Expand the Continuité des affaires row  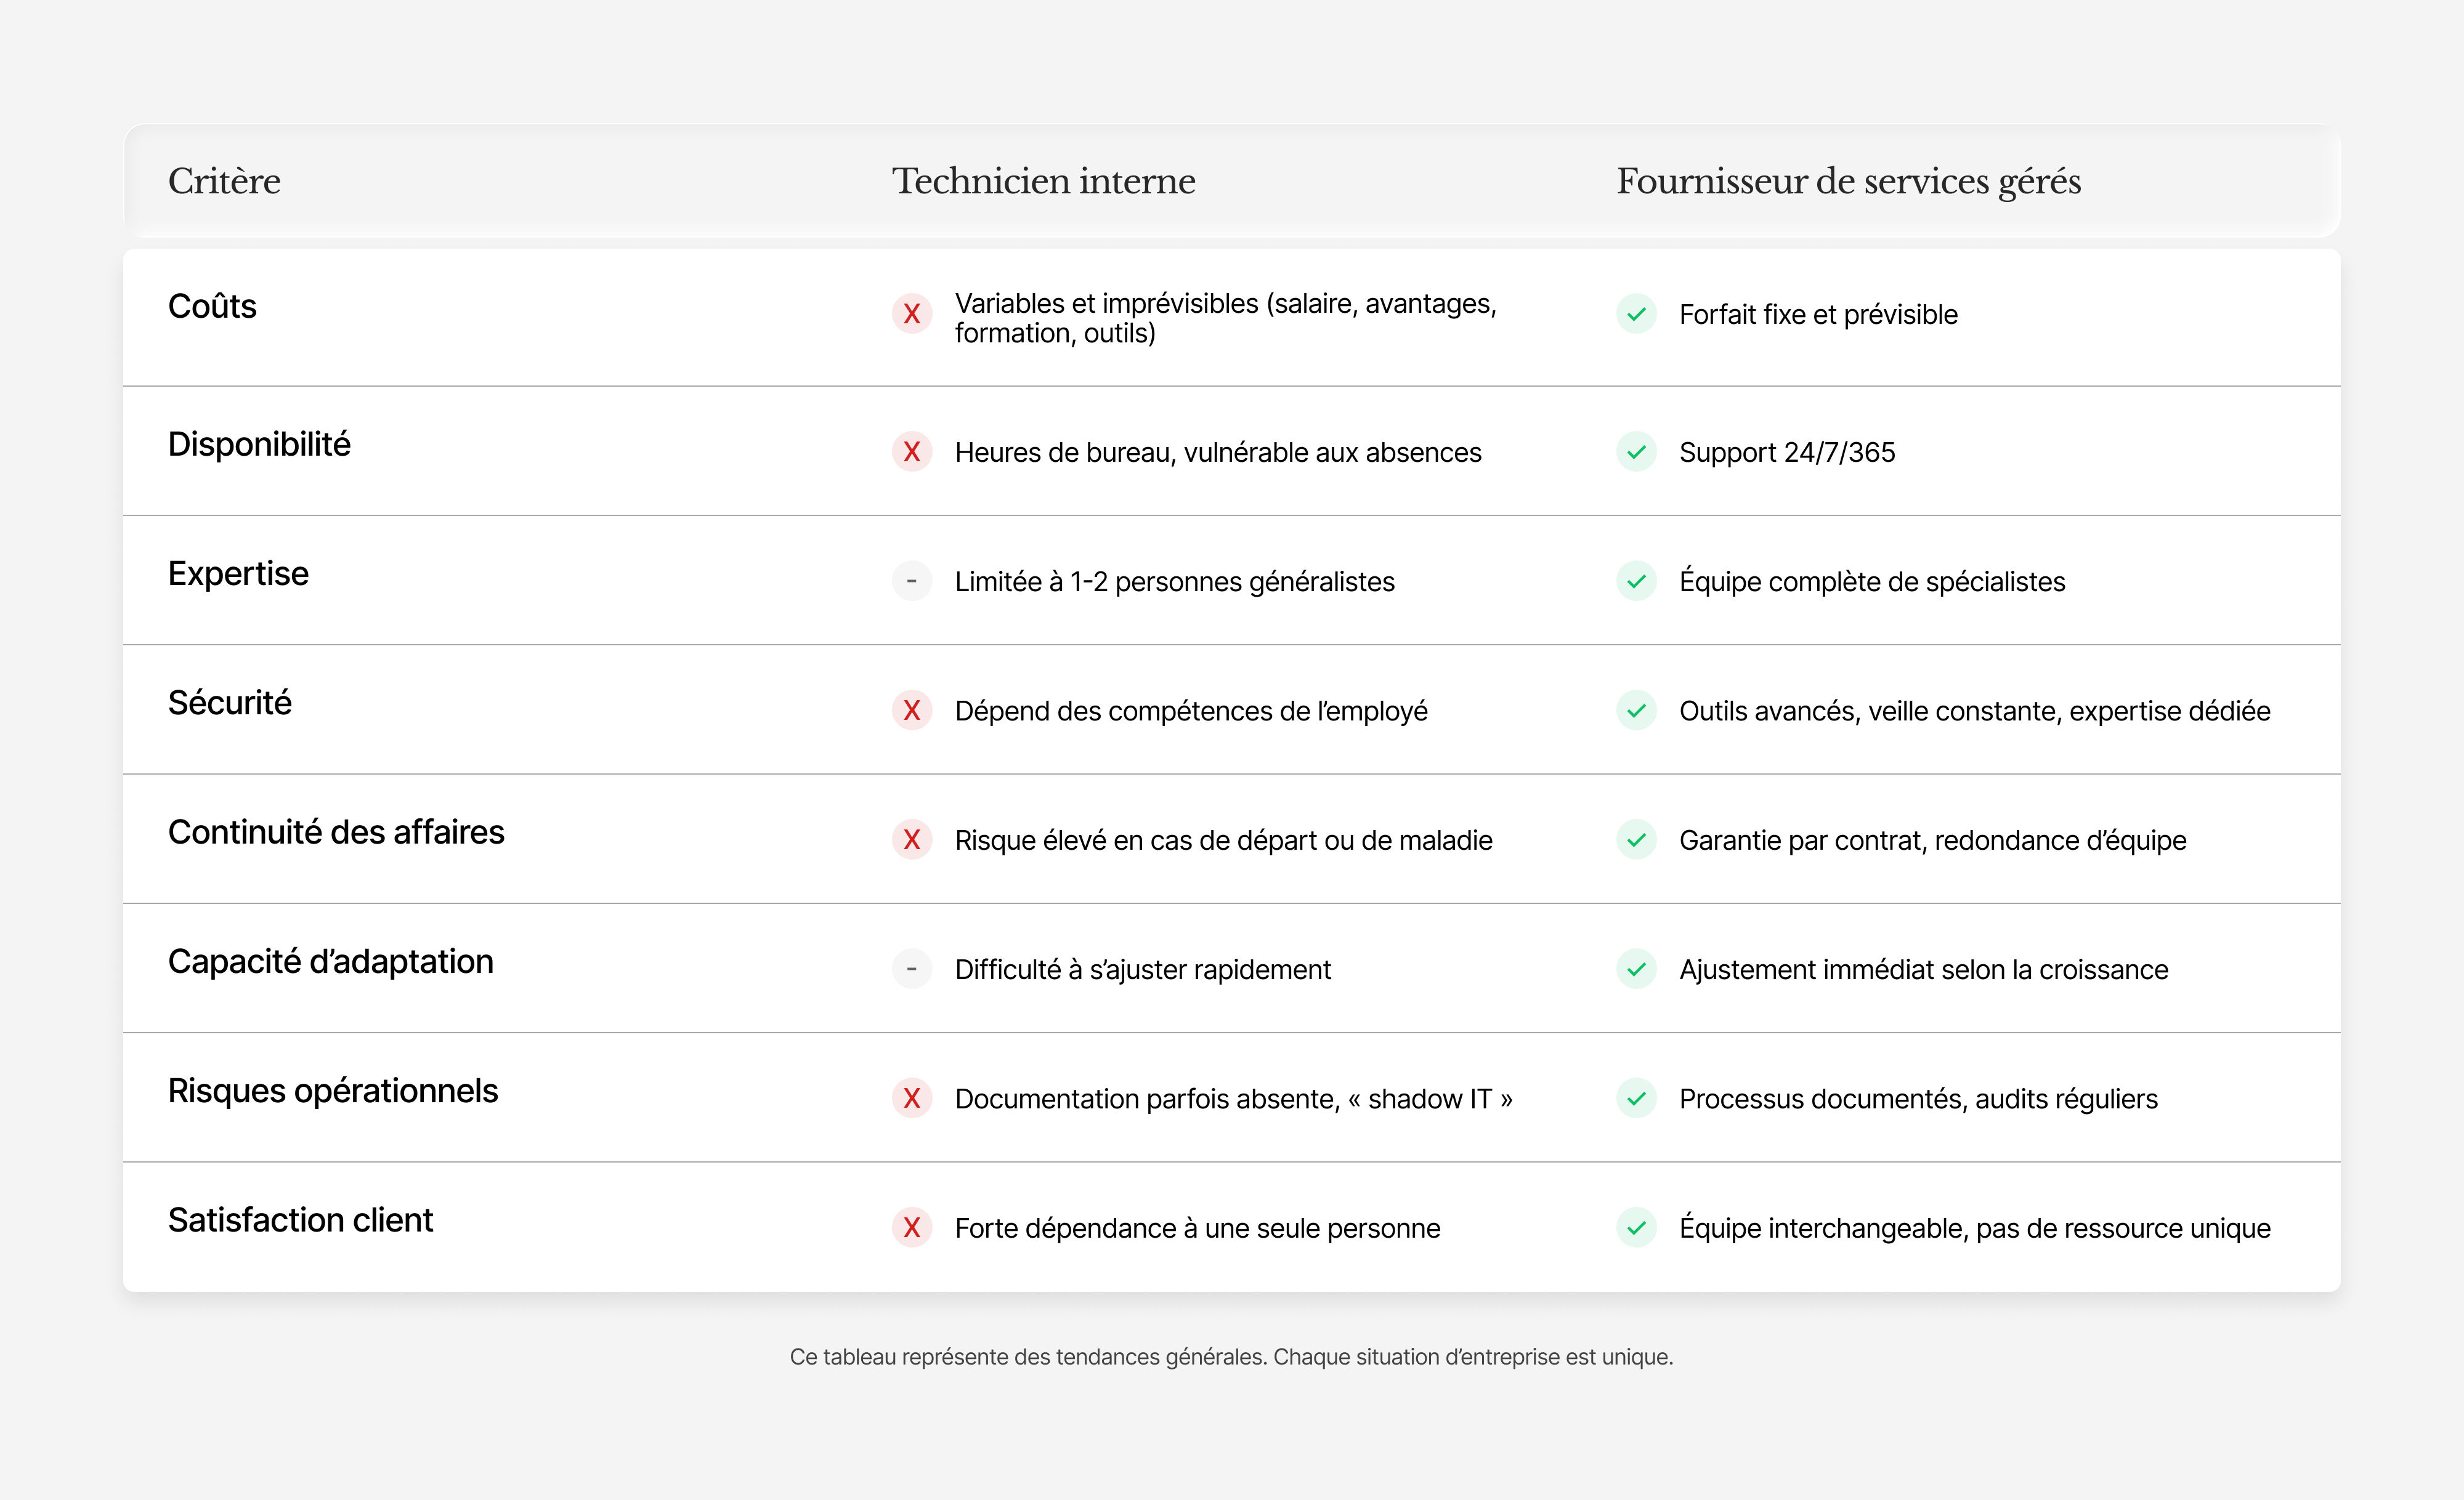(x=336, y=831)
